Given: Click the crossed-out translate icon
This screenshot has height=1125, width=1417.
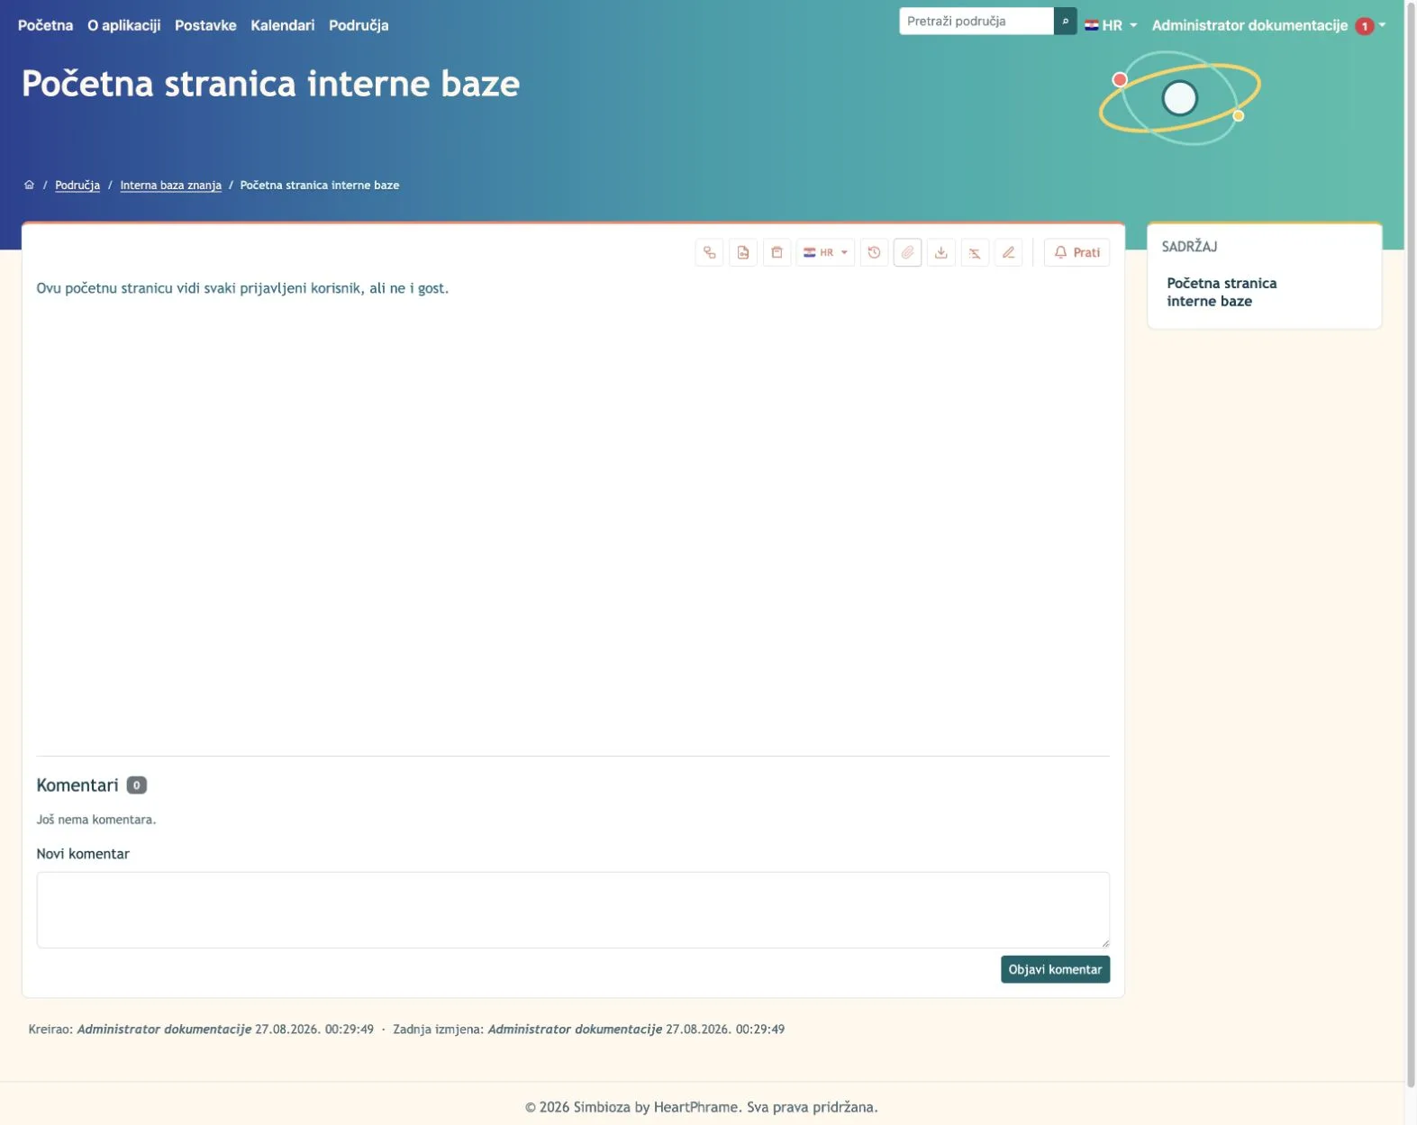Looking at the screenshot, I should 975,252.
